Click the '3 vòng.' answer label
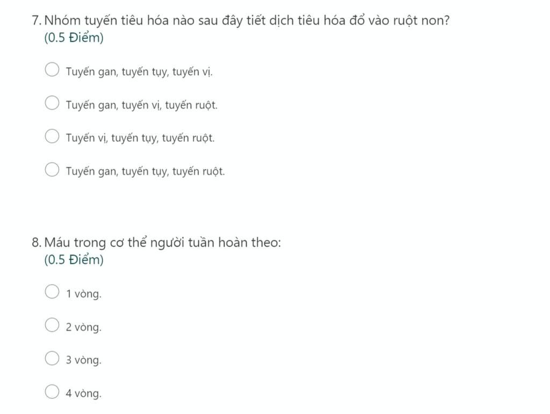The width and height of the screenshot is (550, 414). click(x=84, y=360)
